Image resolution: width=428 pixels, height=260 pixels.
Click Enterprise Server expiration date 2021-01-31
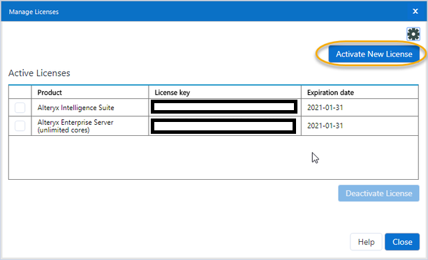[325, 125]
